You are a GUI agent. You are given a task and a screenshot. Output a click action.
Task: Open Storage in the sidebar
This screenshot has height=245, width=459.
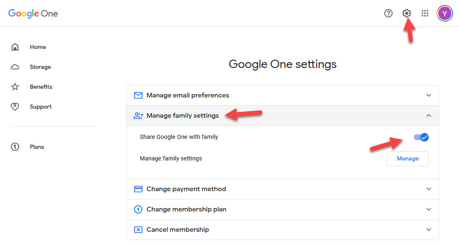tap(40, 67)
